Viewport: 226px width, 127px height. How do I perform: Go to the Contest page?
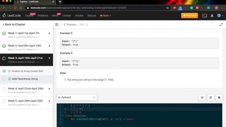[66, 16]
